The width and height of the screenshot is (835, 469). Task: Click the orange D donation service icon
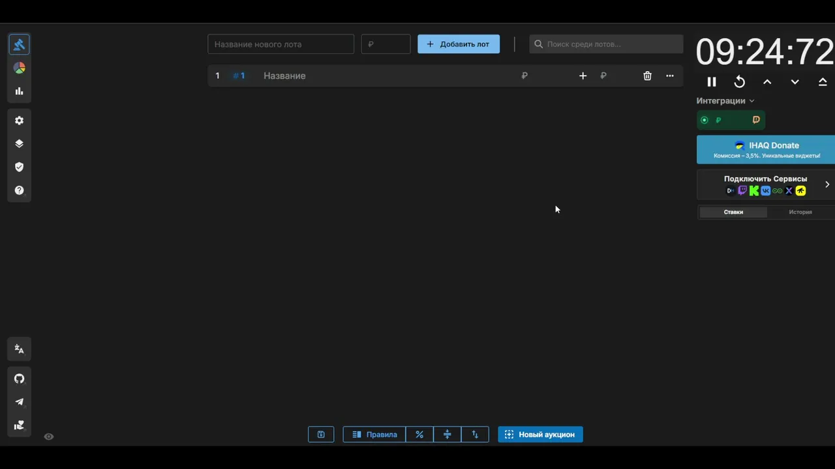click(756, 120)
